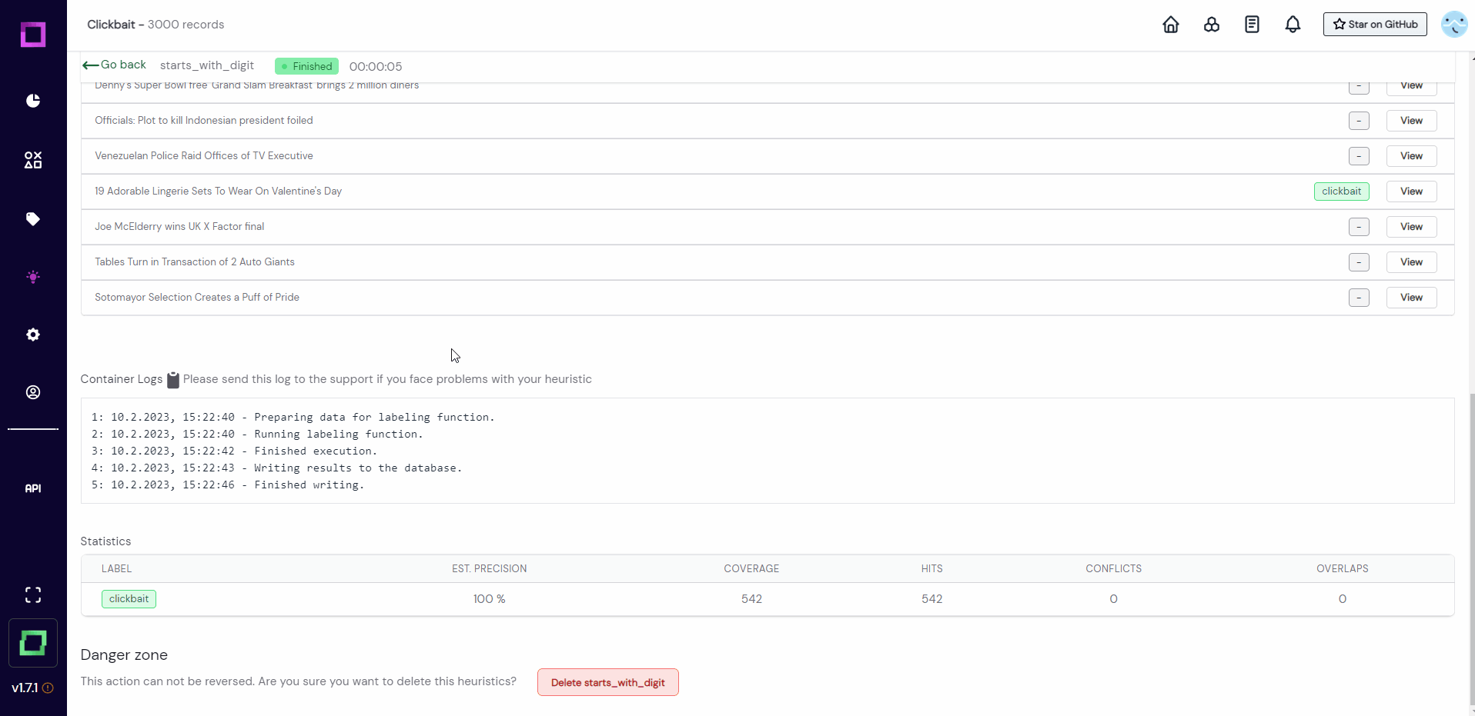Open the heuristics lightbulb icon
Screen dimensions: 1475x716
(33, 277)
